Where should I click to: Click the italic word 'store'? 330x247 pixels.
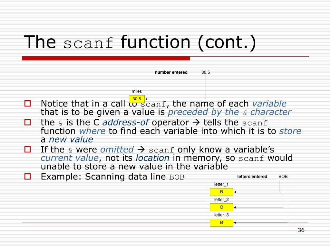pos(290,131)
